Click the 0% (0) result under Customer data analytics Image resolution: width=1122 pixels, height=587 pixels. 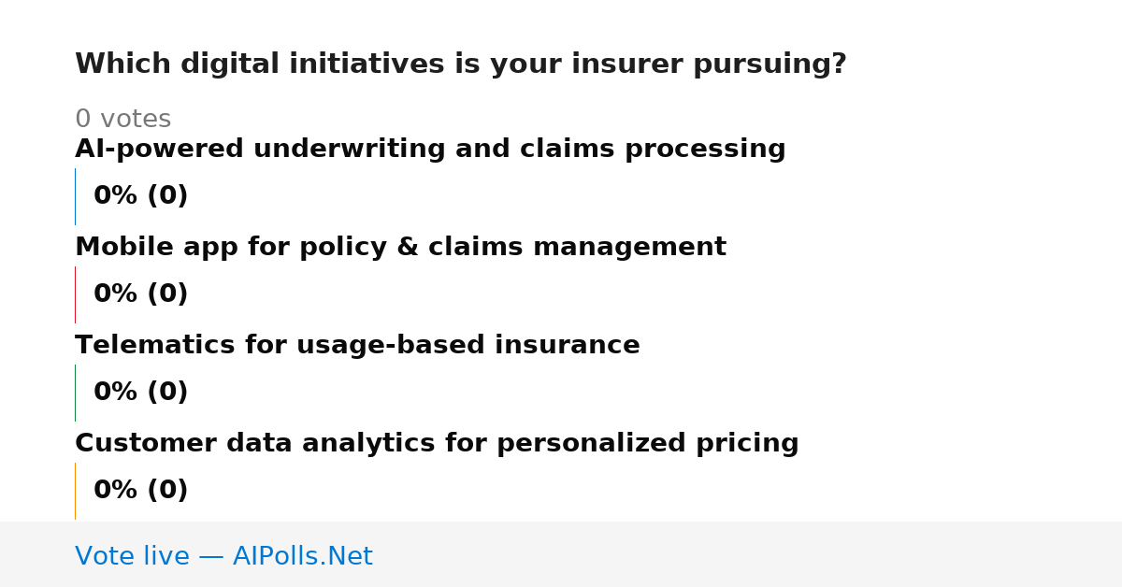point(141,491)
